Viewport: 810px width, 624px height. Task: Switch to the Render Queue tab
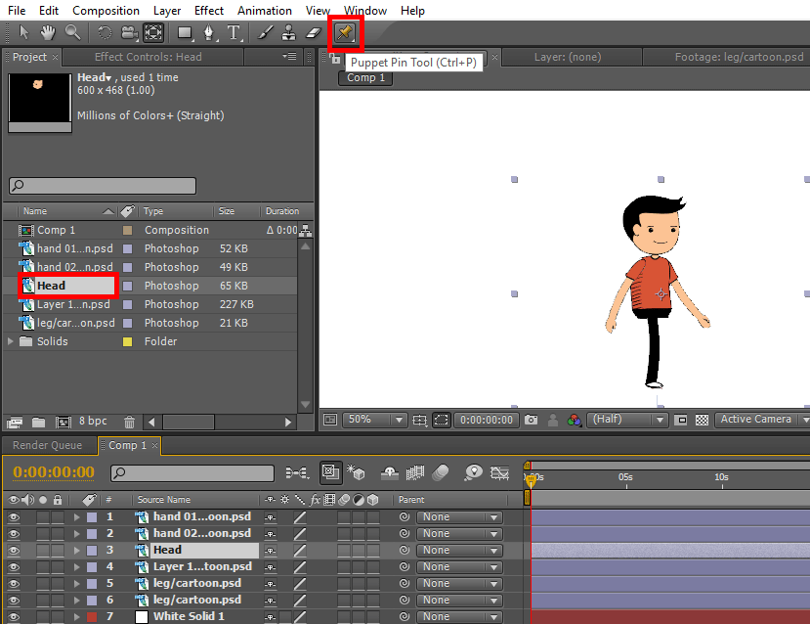click(47, 445)
